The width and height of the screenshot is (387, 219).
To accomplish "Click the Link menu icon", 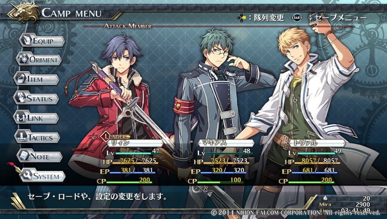I will [20, 118].
